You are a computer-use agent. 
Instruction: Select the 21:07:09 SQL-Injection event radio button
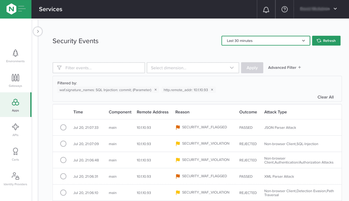coord(63,144)
